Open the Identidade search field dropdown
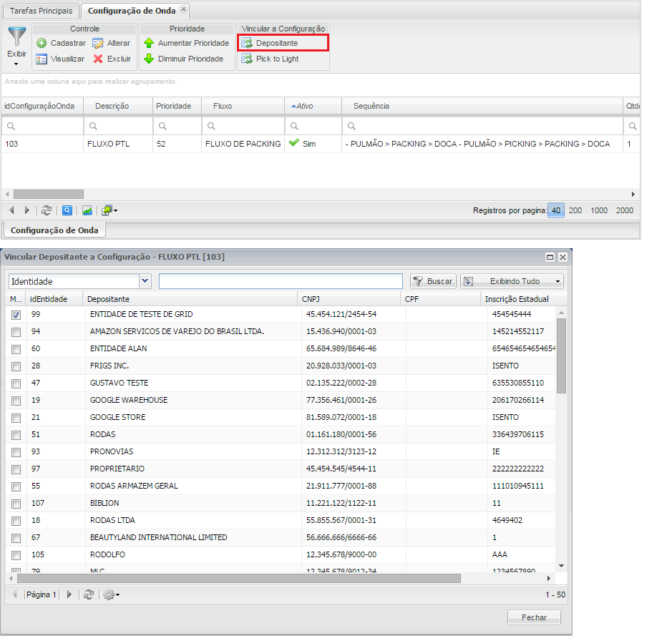This screenshot has width=667, height=636. (145, 281)
